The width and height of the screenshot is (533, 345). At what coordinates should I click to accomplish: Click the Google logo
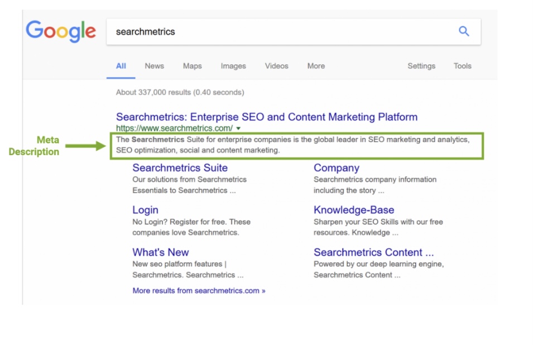point(61,31)
